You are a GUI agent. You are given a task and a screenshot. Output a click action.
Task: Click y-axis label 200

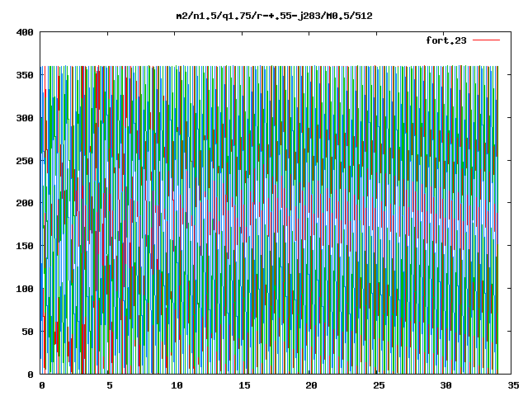25,203
